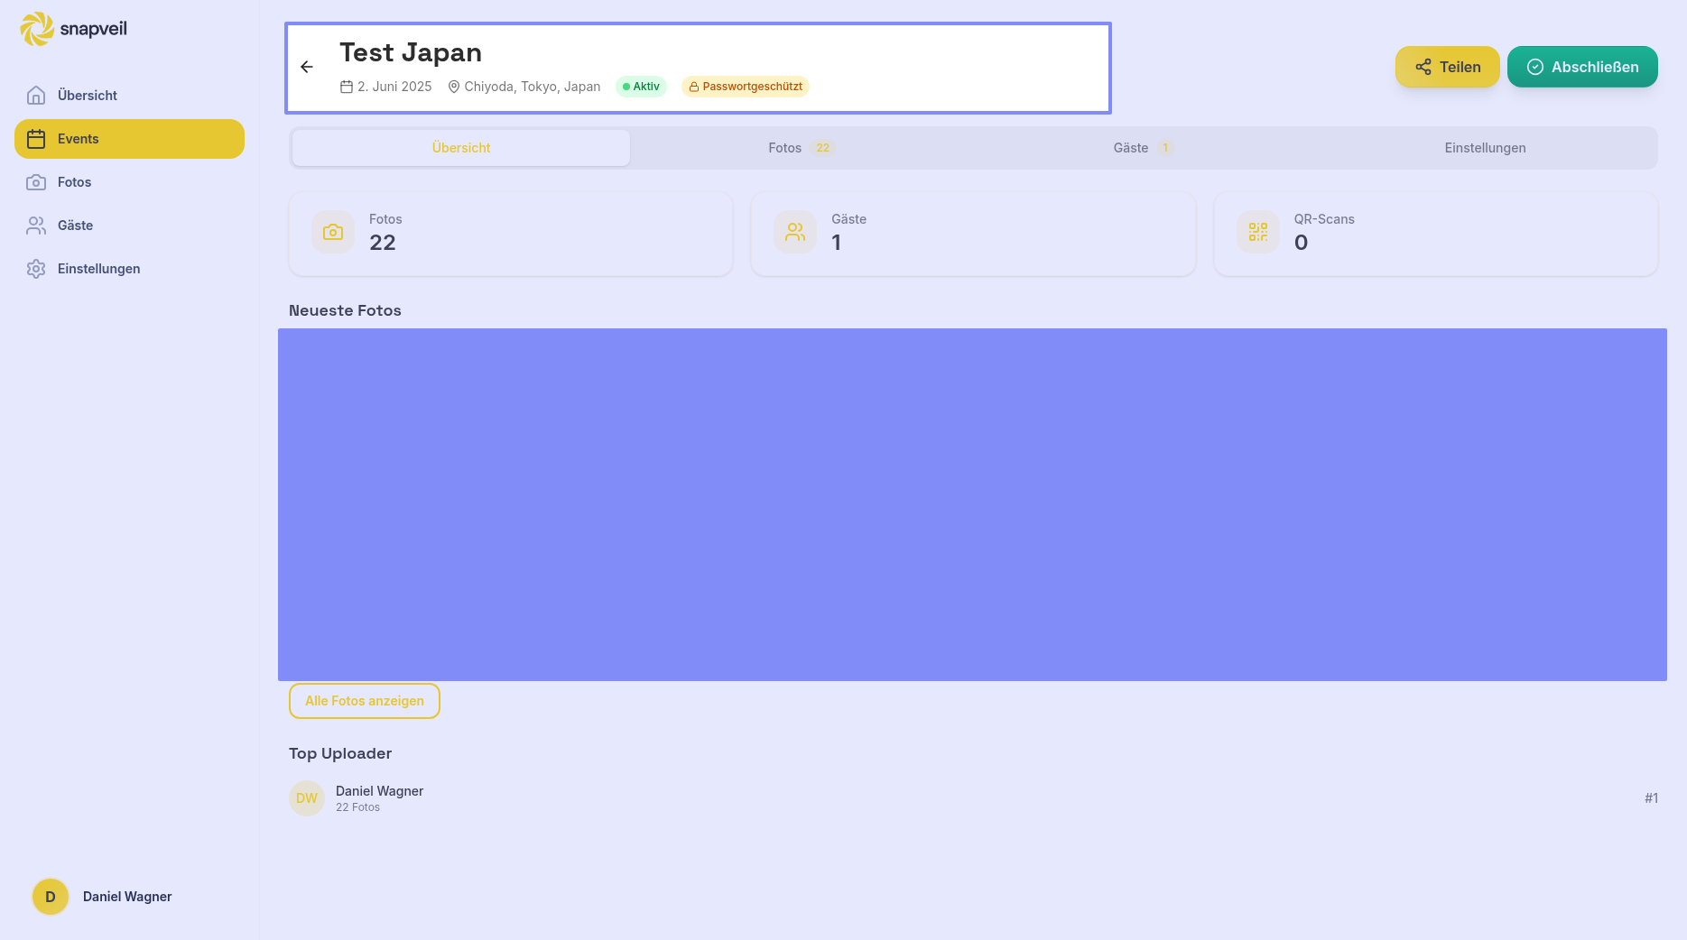Click the back arrow beside Test Japan
The height and width of the screenshot is (940, 1687).
click(x=307, y=67)
